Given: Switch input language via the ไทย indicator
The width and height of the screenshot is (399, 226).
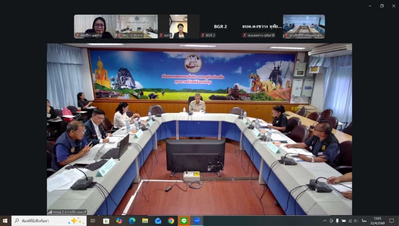Looking at the screenshot, I should 364,221.
